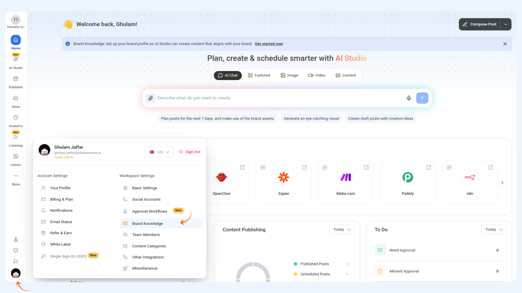522x293 pixels.
Task: Open Other Integrations settings
Action: click(x=143, y=257)
